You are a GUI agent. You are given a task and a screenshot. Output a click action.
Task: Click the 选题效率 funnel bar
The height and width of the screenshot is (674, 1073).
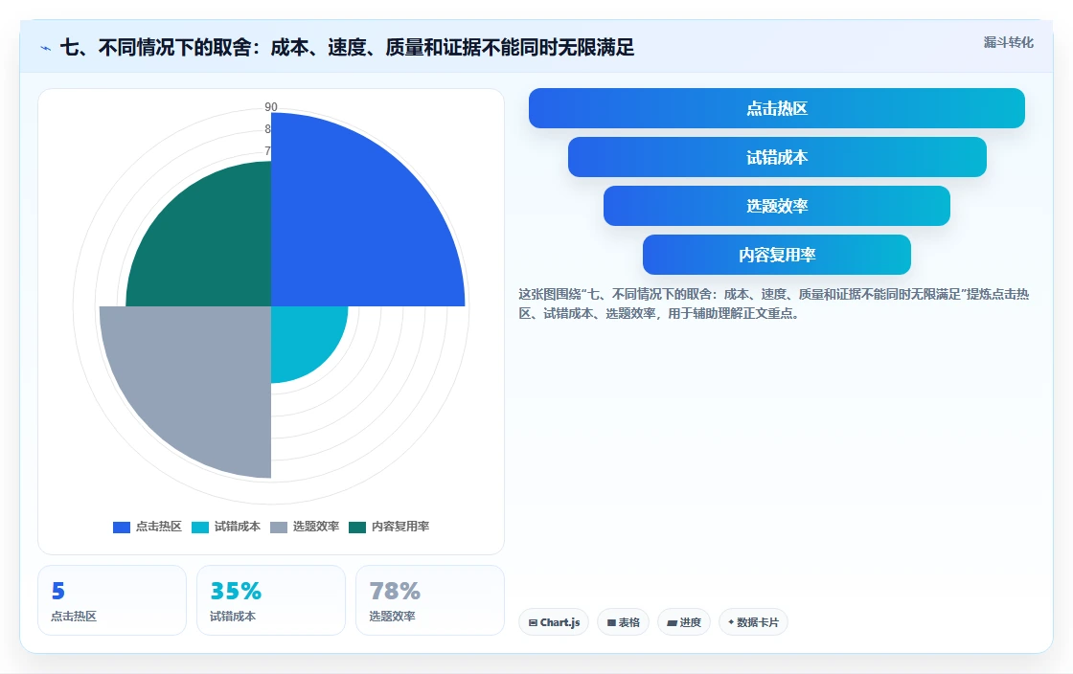(777, 206)
